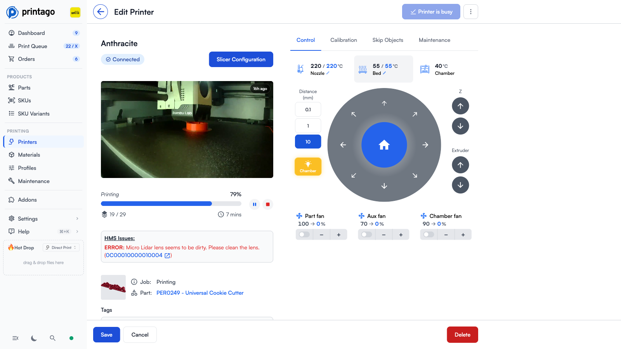Delete this printer
Viewport: 621px width, 349px height.
tap(462, 335)
